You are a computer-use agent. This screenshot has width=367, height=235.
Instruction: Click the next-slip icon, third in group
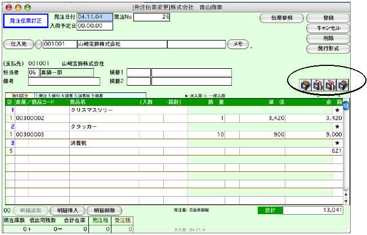(x=330, y=85)
